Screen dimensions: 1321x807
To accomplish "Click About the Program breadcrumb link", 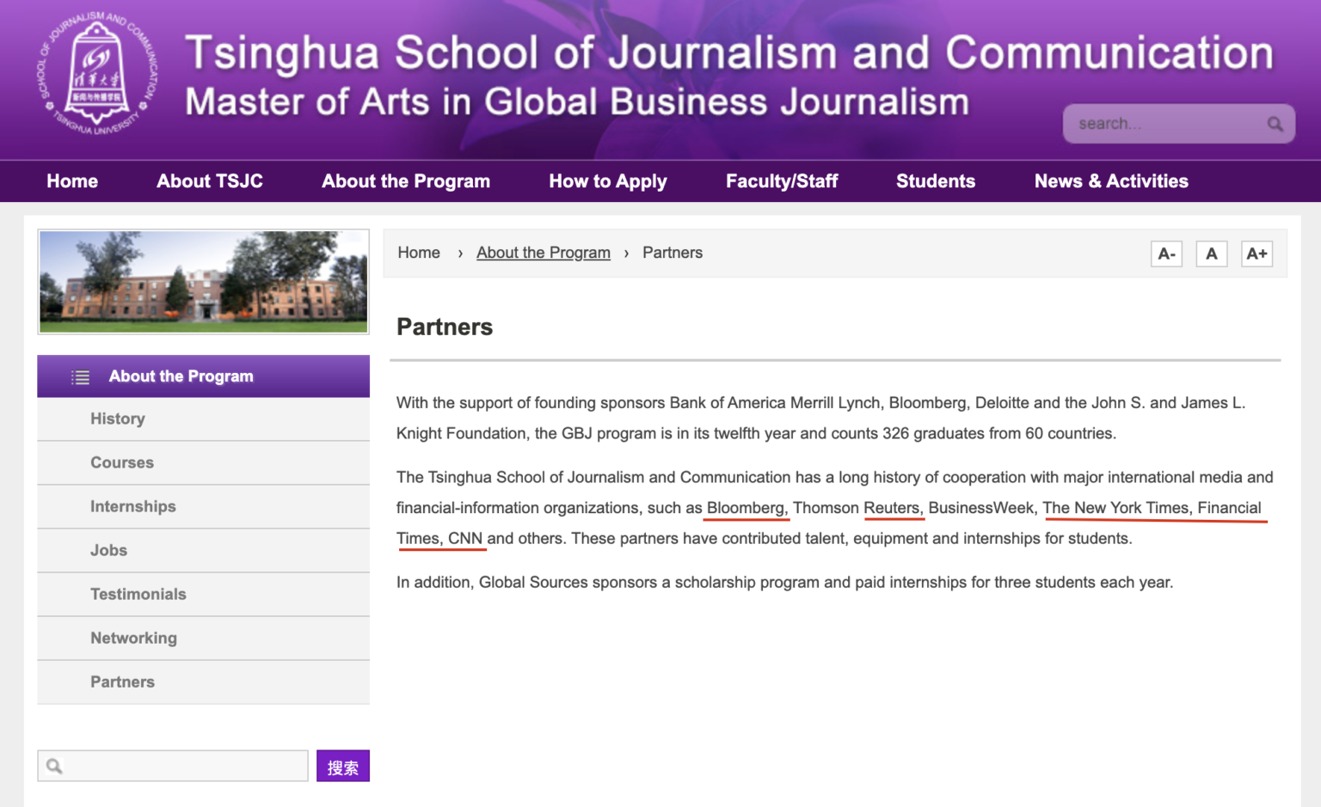I will coord(543,253).
